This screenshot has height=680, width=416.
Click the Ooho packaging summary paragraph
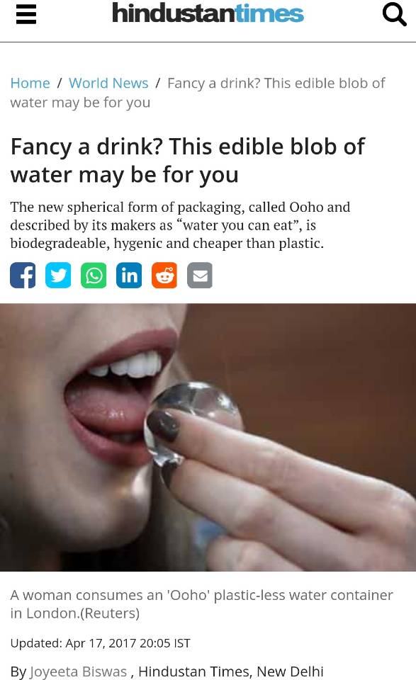180,225
